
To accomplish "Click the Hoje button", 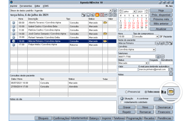I will pos(161,10).
